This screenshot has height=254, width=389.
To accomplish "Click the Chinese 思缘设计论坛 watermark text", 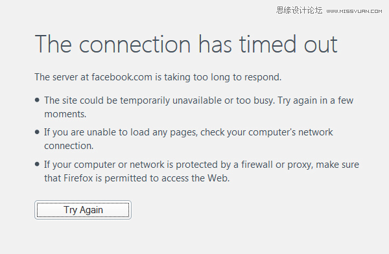I will 299,10.
